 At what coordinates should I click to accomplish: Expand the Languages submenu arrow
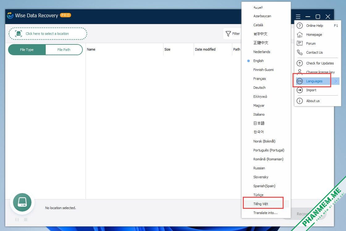[335, 81]
